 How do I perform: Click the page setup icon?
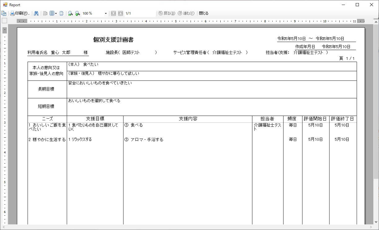[61, 13]
